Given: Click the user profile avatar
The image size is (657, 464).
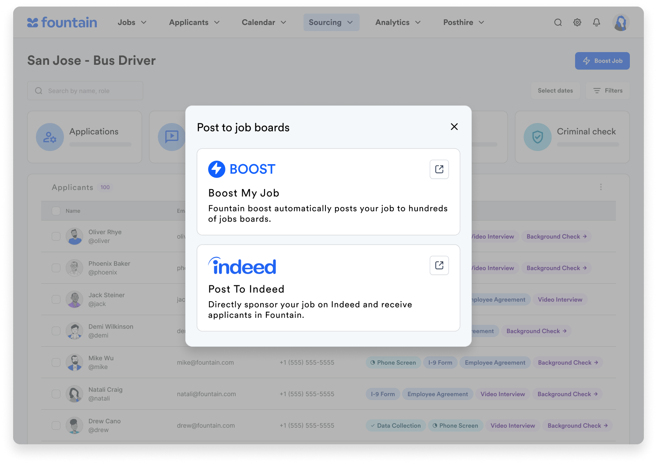Looking at the screenshot, I should click(x=621, y=22).
